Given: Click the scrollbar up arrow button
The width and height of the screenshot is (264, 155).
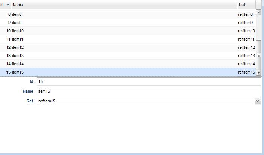Looking at the screenshot, I should [258, 12].
